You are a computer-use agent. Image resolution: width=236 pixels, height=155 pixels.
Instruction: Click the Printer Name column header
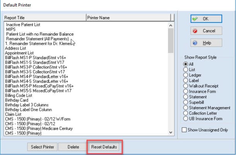coord(128,18)
